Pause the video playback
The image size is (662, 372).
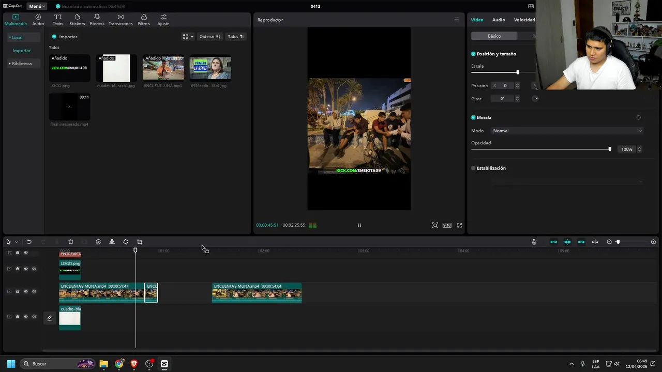pos(359,225)
